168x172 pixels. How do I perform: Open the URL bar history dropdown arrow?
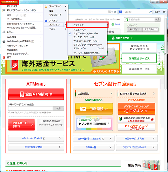(x=112, y=12)
